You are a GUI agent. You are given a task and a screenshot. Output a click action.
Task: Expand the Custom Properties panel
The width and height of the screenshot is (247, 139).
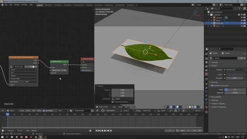tap(219, 107)
